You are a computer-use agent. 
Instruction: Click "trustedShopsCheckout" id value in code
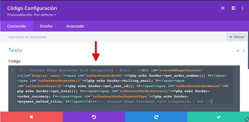pyautogui.click(x=180, y=70)
